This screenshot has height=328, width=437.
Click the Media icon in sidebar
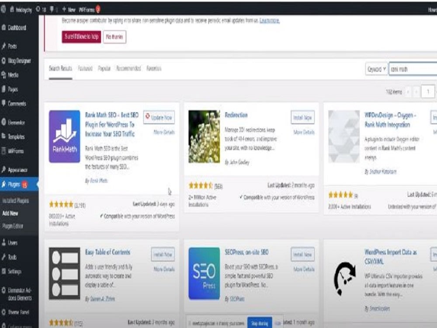tap(3, 75)
